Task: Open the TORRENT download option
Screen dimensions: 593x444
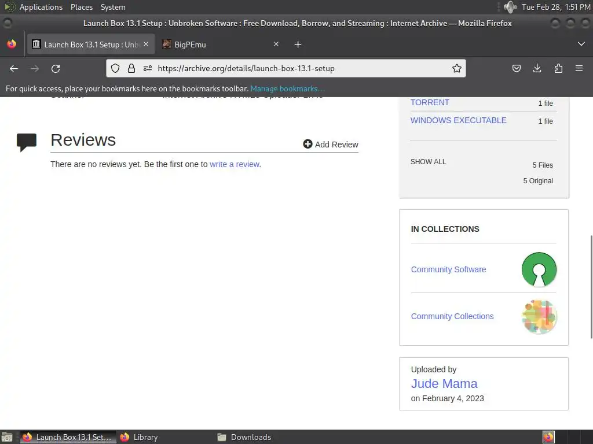Action: pos(430,102)
